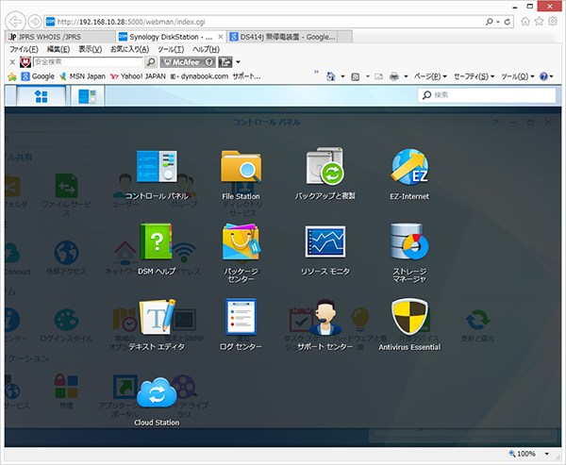566x465 pixels.
Task: Open ツール(T) menu
Action: (x=171, y=49)
